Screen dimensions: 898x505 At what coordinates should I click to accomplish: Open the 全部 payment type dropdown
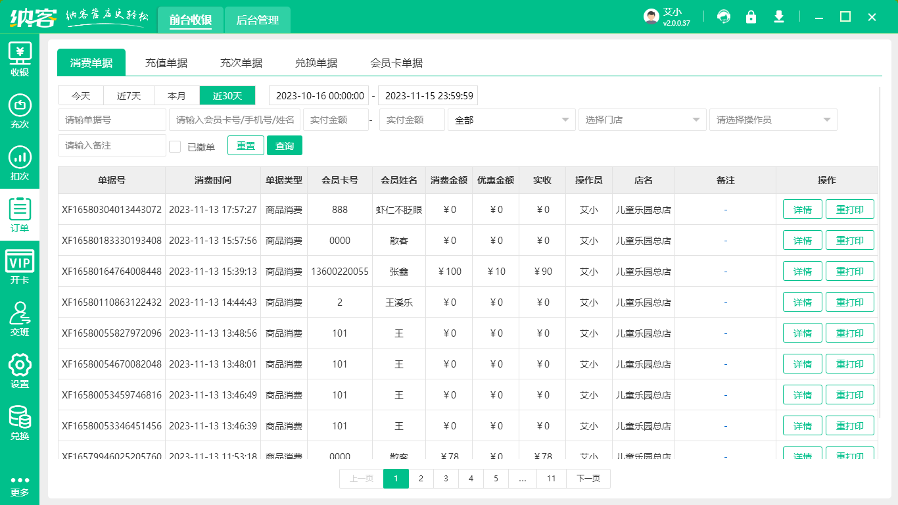[511, 120]
